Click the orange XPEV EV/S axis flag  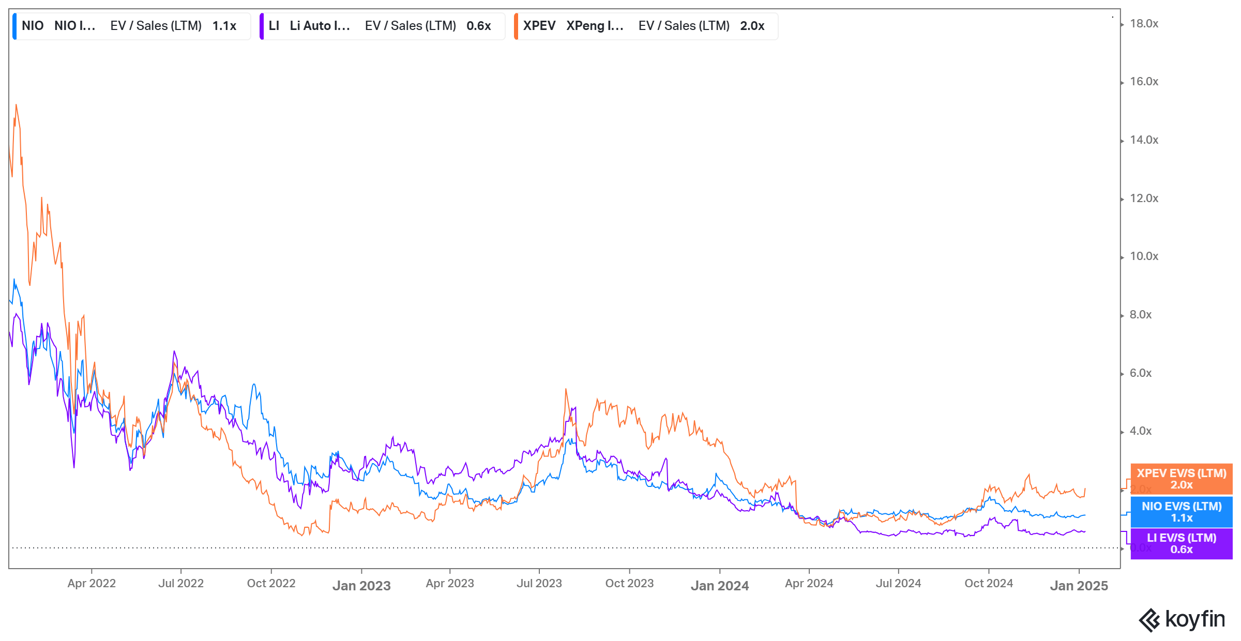1181,479
